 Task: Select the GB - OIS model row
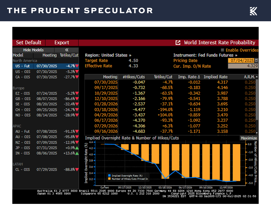click(46, 99)
